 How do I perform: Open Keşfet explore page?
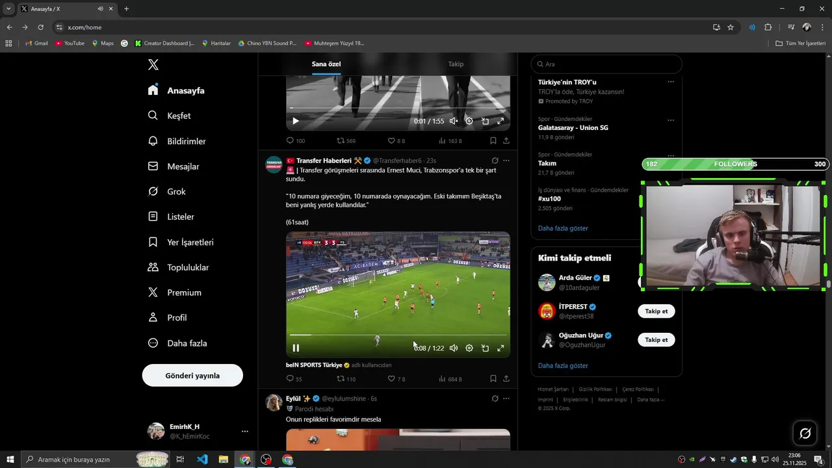click(169, 116)
